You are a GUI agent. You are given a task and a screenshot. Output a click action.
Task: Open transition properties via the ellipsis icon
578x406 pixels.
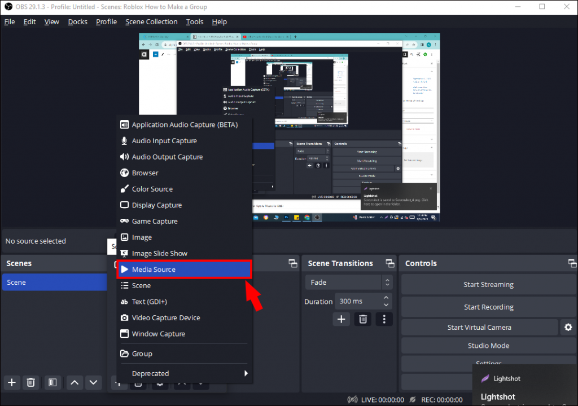(x=385, y=319)
